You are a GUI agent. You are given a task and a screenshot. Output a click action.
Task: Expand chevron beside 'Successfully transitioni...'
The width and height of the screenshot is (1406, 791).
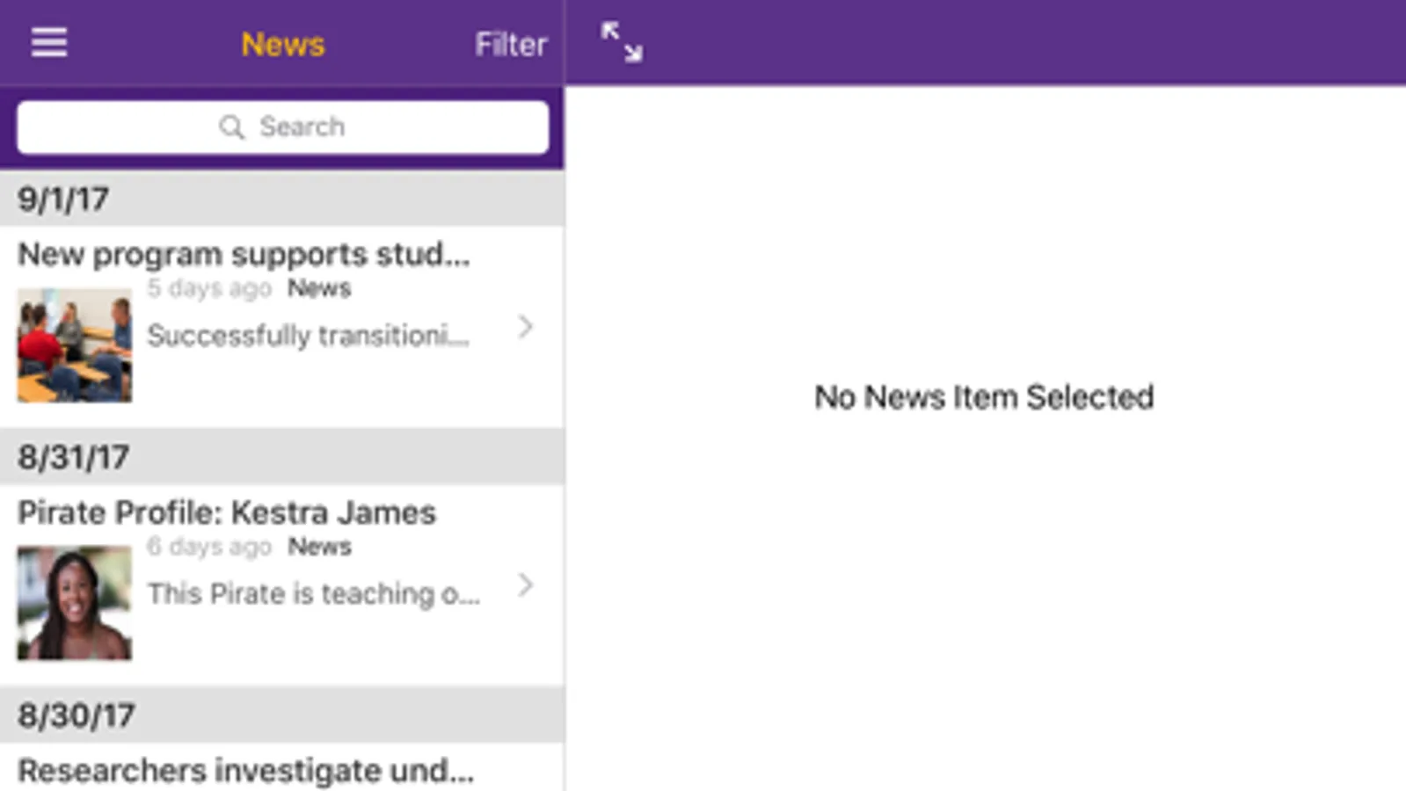pyautogui.click(x=526, y=327)
